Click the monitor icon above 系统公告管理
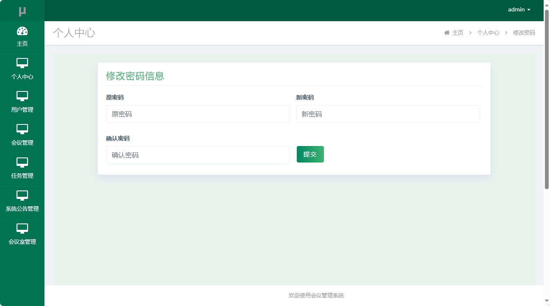The width and height of the screenshot is (550, 306). (x=22, y=196)
